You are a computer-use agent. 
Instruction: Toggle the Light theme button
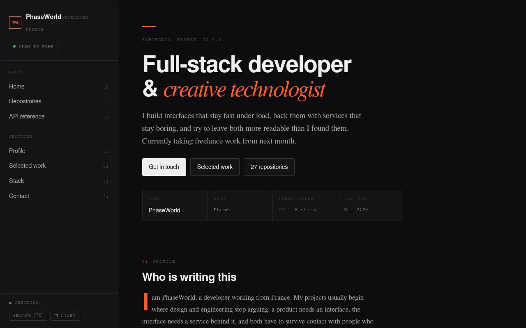(x=65, y=316)
